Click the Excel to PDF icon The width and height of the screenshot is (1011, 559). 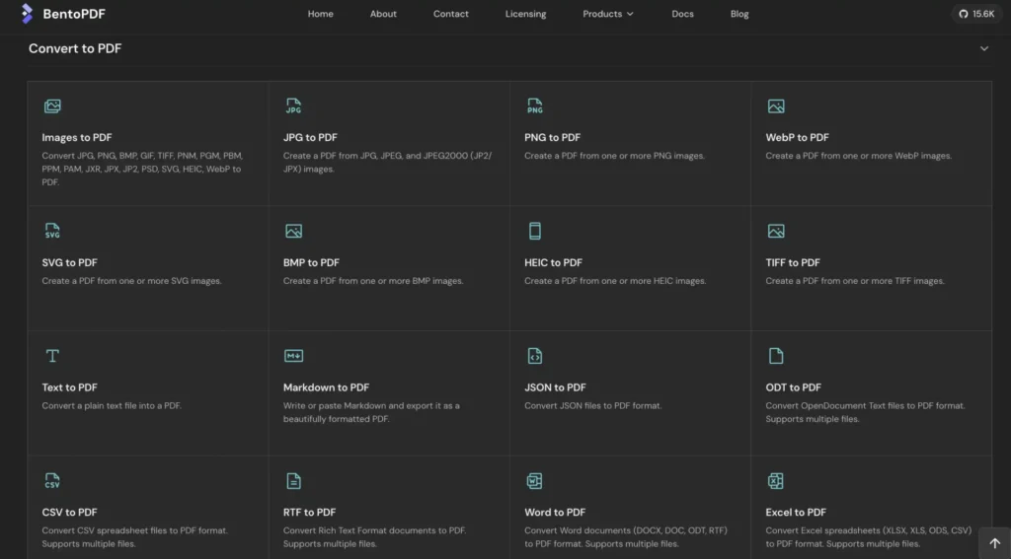click(776, 481)
